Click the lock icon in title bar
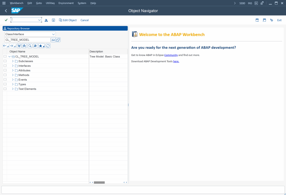 [x=262, y=3]
